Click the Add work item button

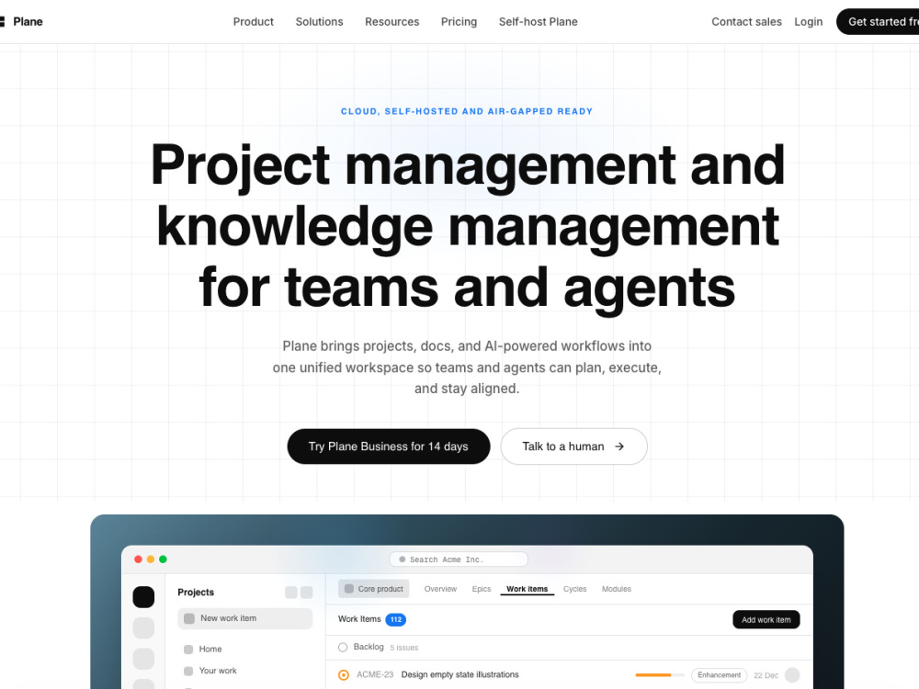(x=766, y=619)
